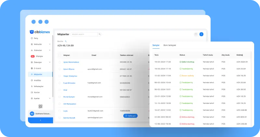Screen dimensions: 260x137
Task: Check the box next to Fuad Əhmədov
Action: click(59, 83)
